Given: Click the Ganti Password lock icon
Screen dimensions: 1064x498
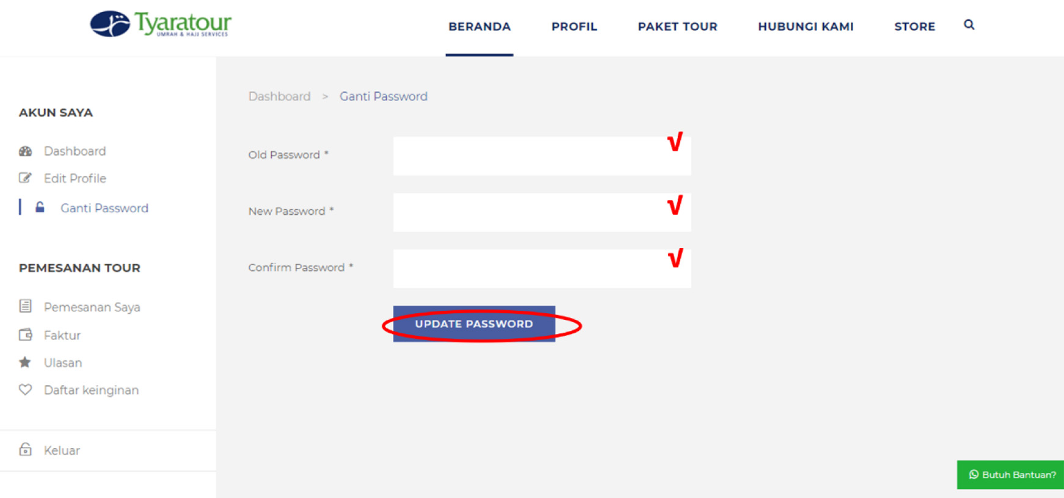Looking at the screenshot, I should (x=40, y=208).
